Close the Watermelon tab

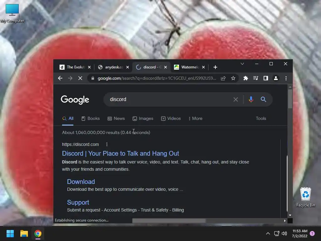click(x=203, y=67)
